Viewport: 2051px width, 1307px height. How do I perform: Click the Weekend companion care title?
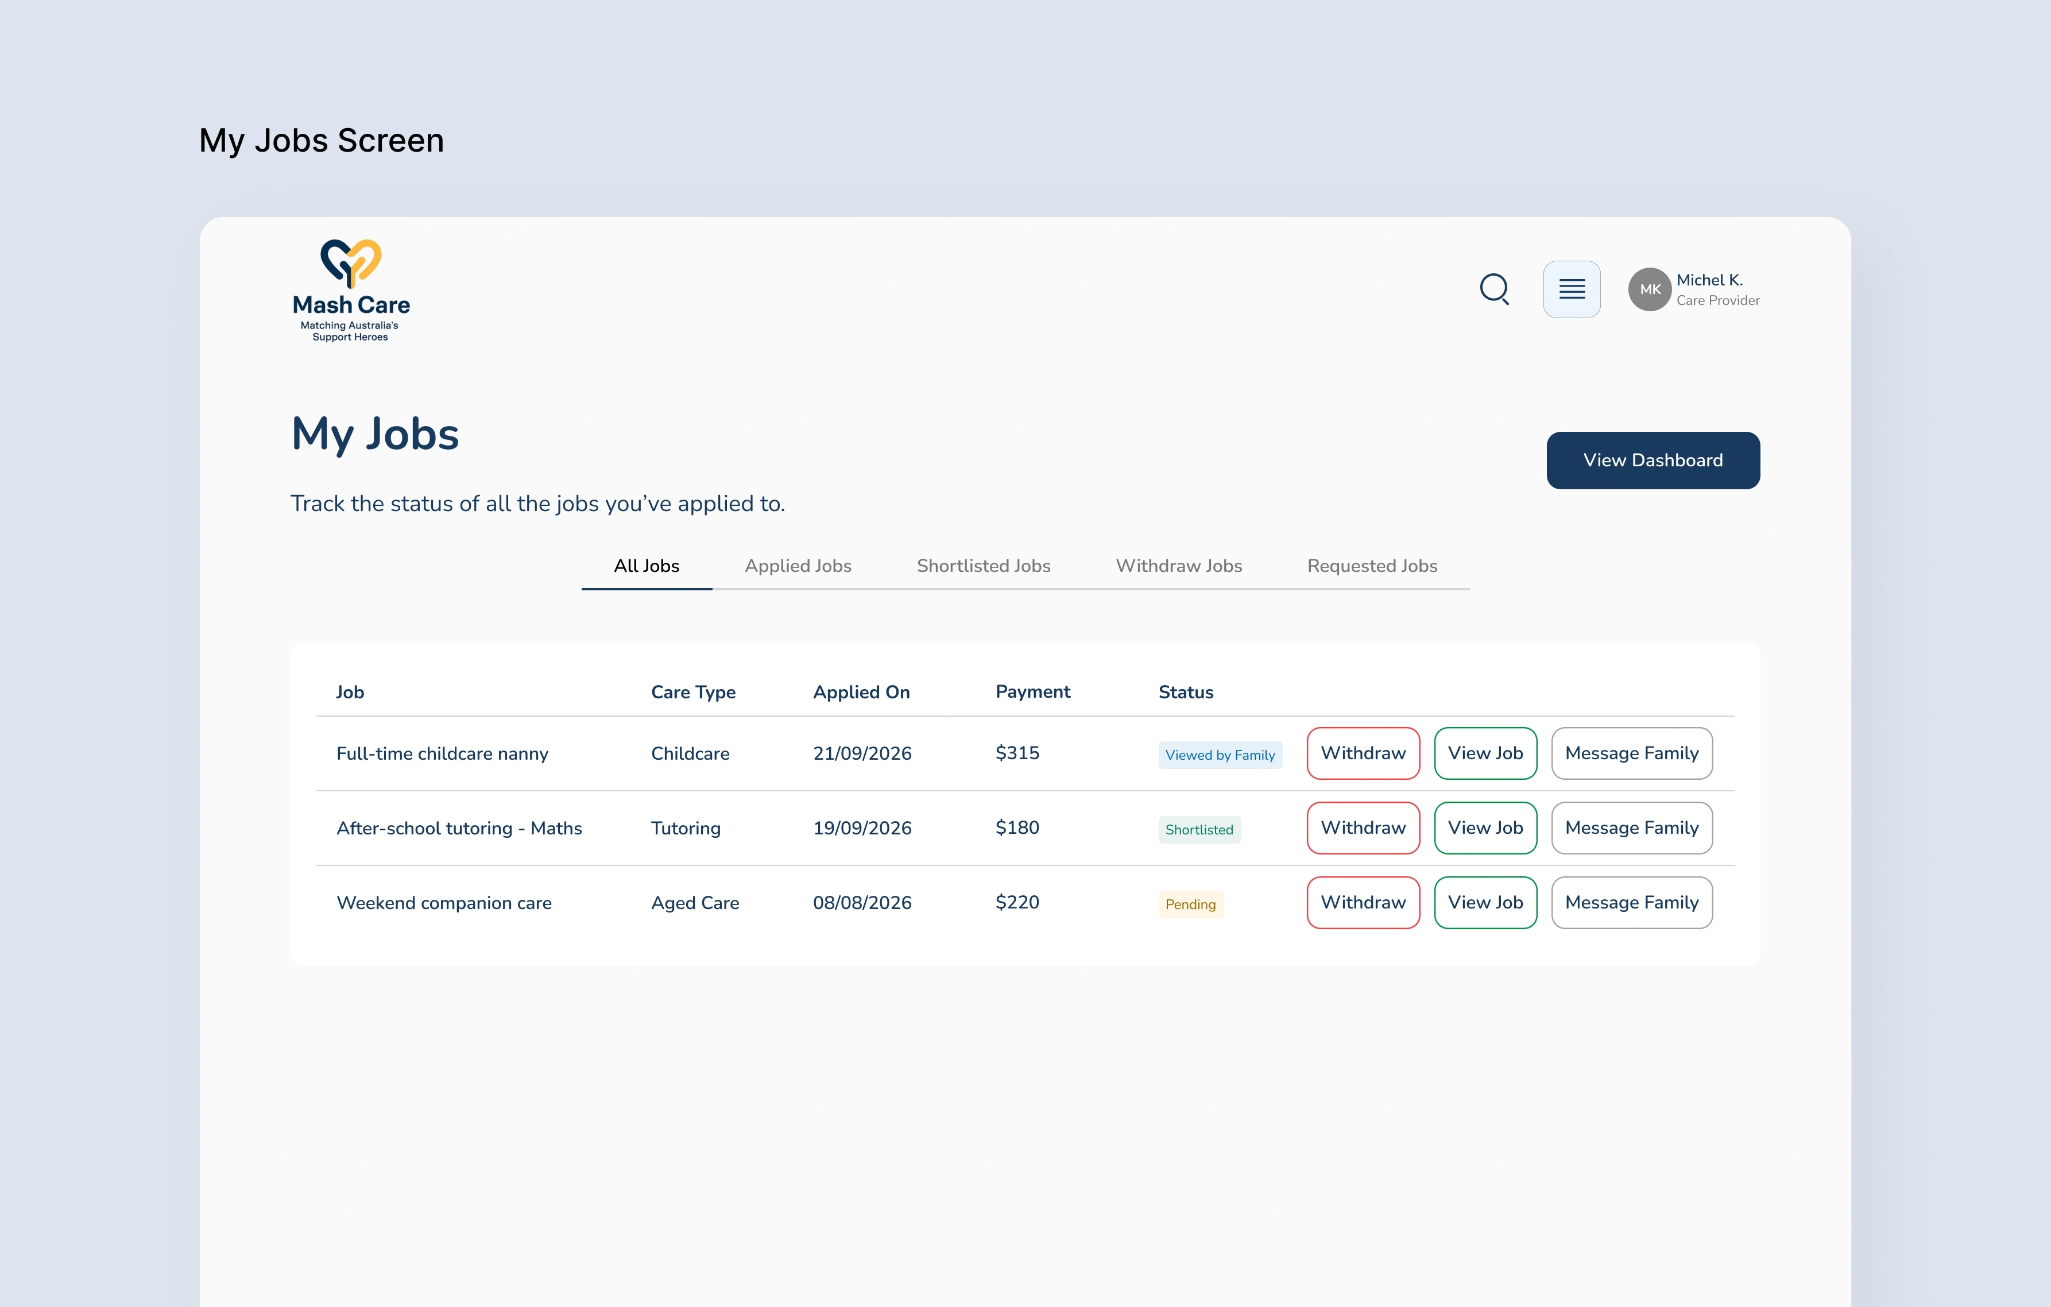pos(444,902)
